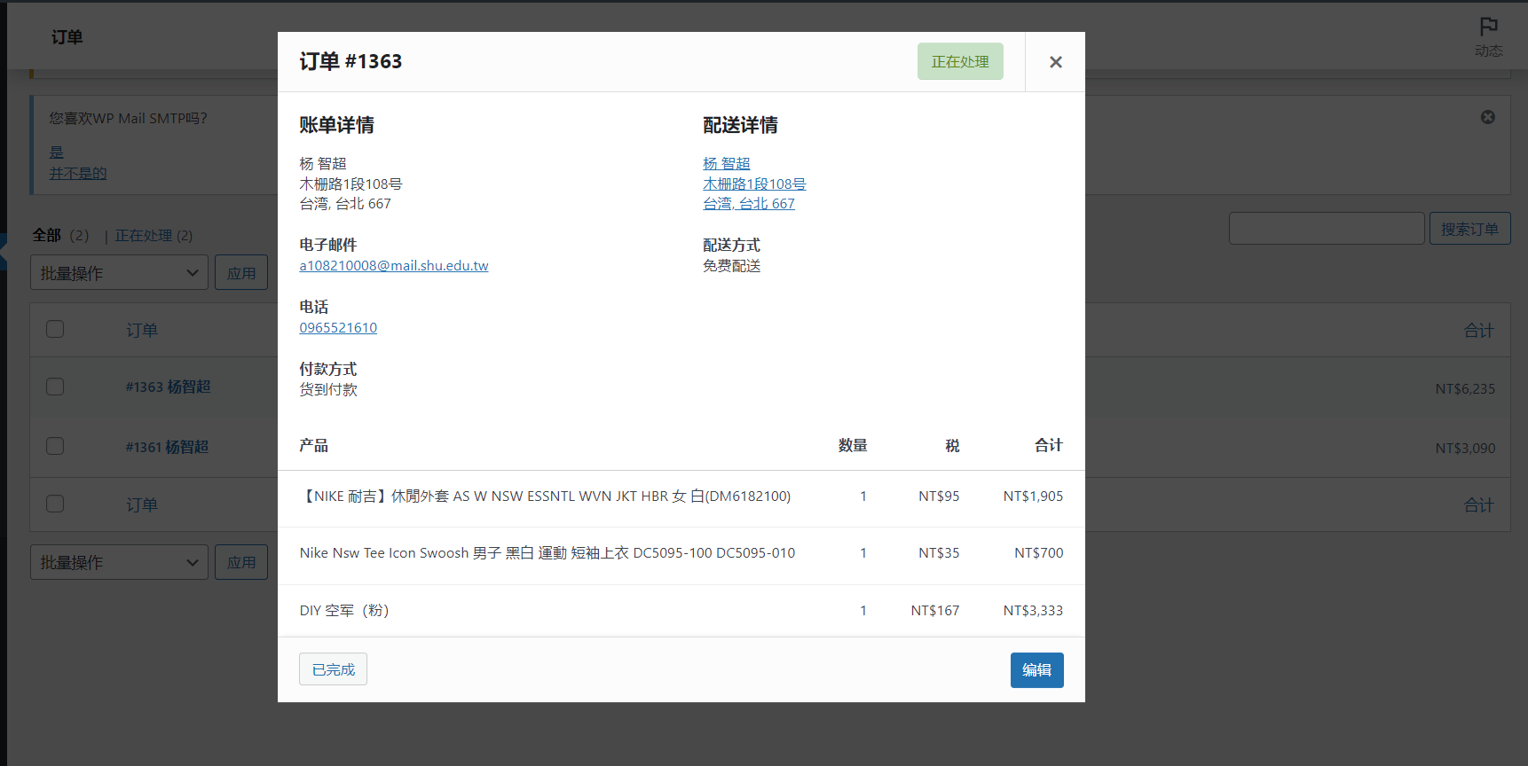Viewport: 1528px width, 766px height.
Task: Toggle the select-all checkbox in footer row
Action: (55, 504)
